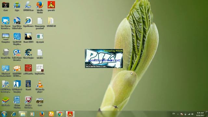Open the blank file beside the Cheat Engine icon
The height and width of the screenshot is (117, 208).
click(x=40, y=53)
